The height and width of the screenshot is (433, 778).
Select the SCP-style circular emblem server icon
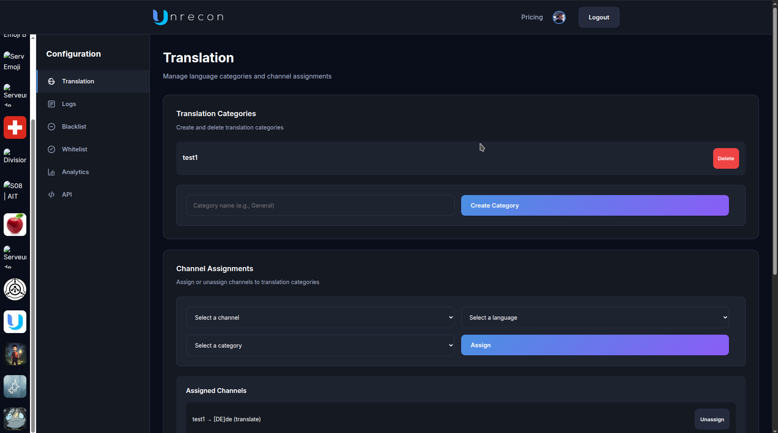pyautogui.click(x=15, y=289)
